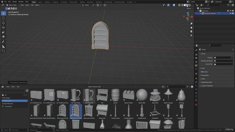Switch perspective/orthographic grid icon
Image resolution: width=235 pixels, height=132 pixels.
pyautogui.click(x=191, y=36)
